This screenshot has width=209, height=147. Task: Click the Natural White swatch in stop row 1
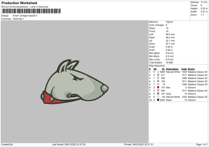point(158,72)
